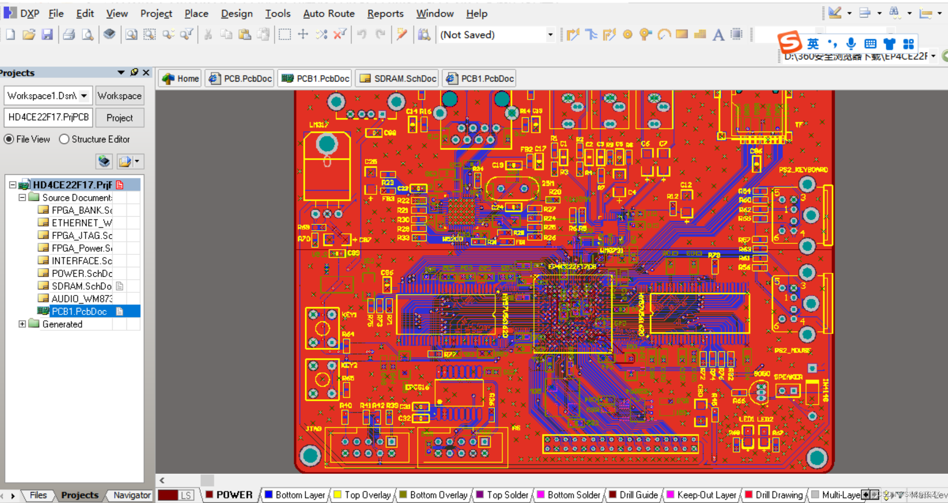Collapse the Source Documents folder
The width and height of the screenshot is (948, 503).
coord(22,197)
